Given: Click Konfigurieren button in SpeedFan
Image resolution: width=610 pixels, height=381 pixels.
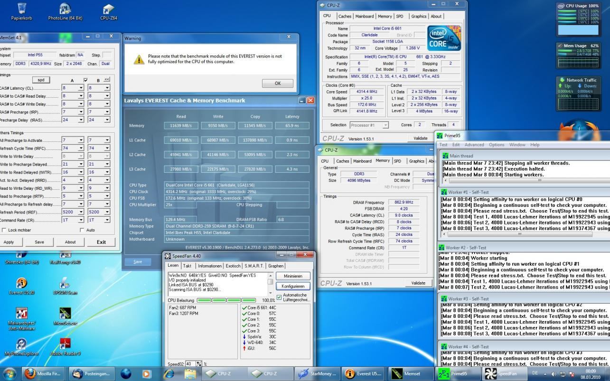Looking at the screenshot, I should pyautogui.click(x=292, y=286).
